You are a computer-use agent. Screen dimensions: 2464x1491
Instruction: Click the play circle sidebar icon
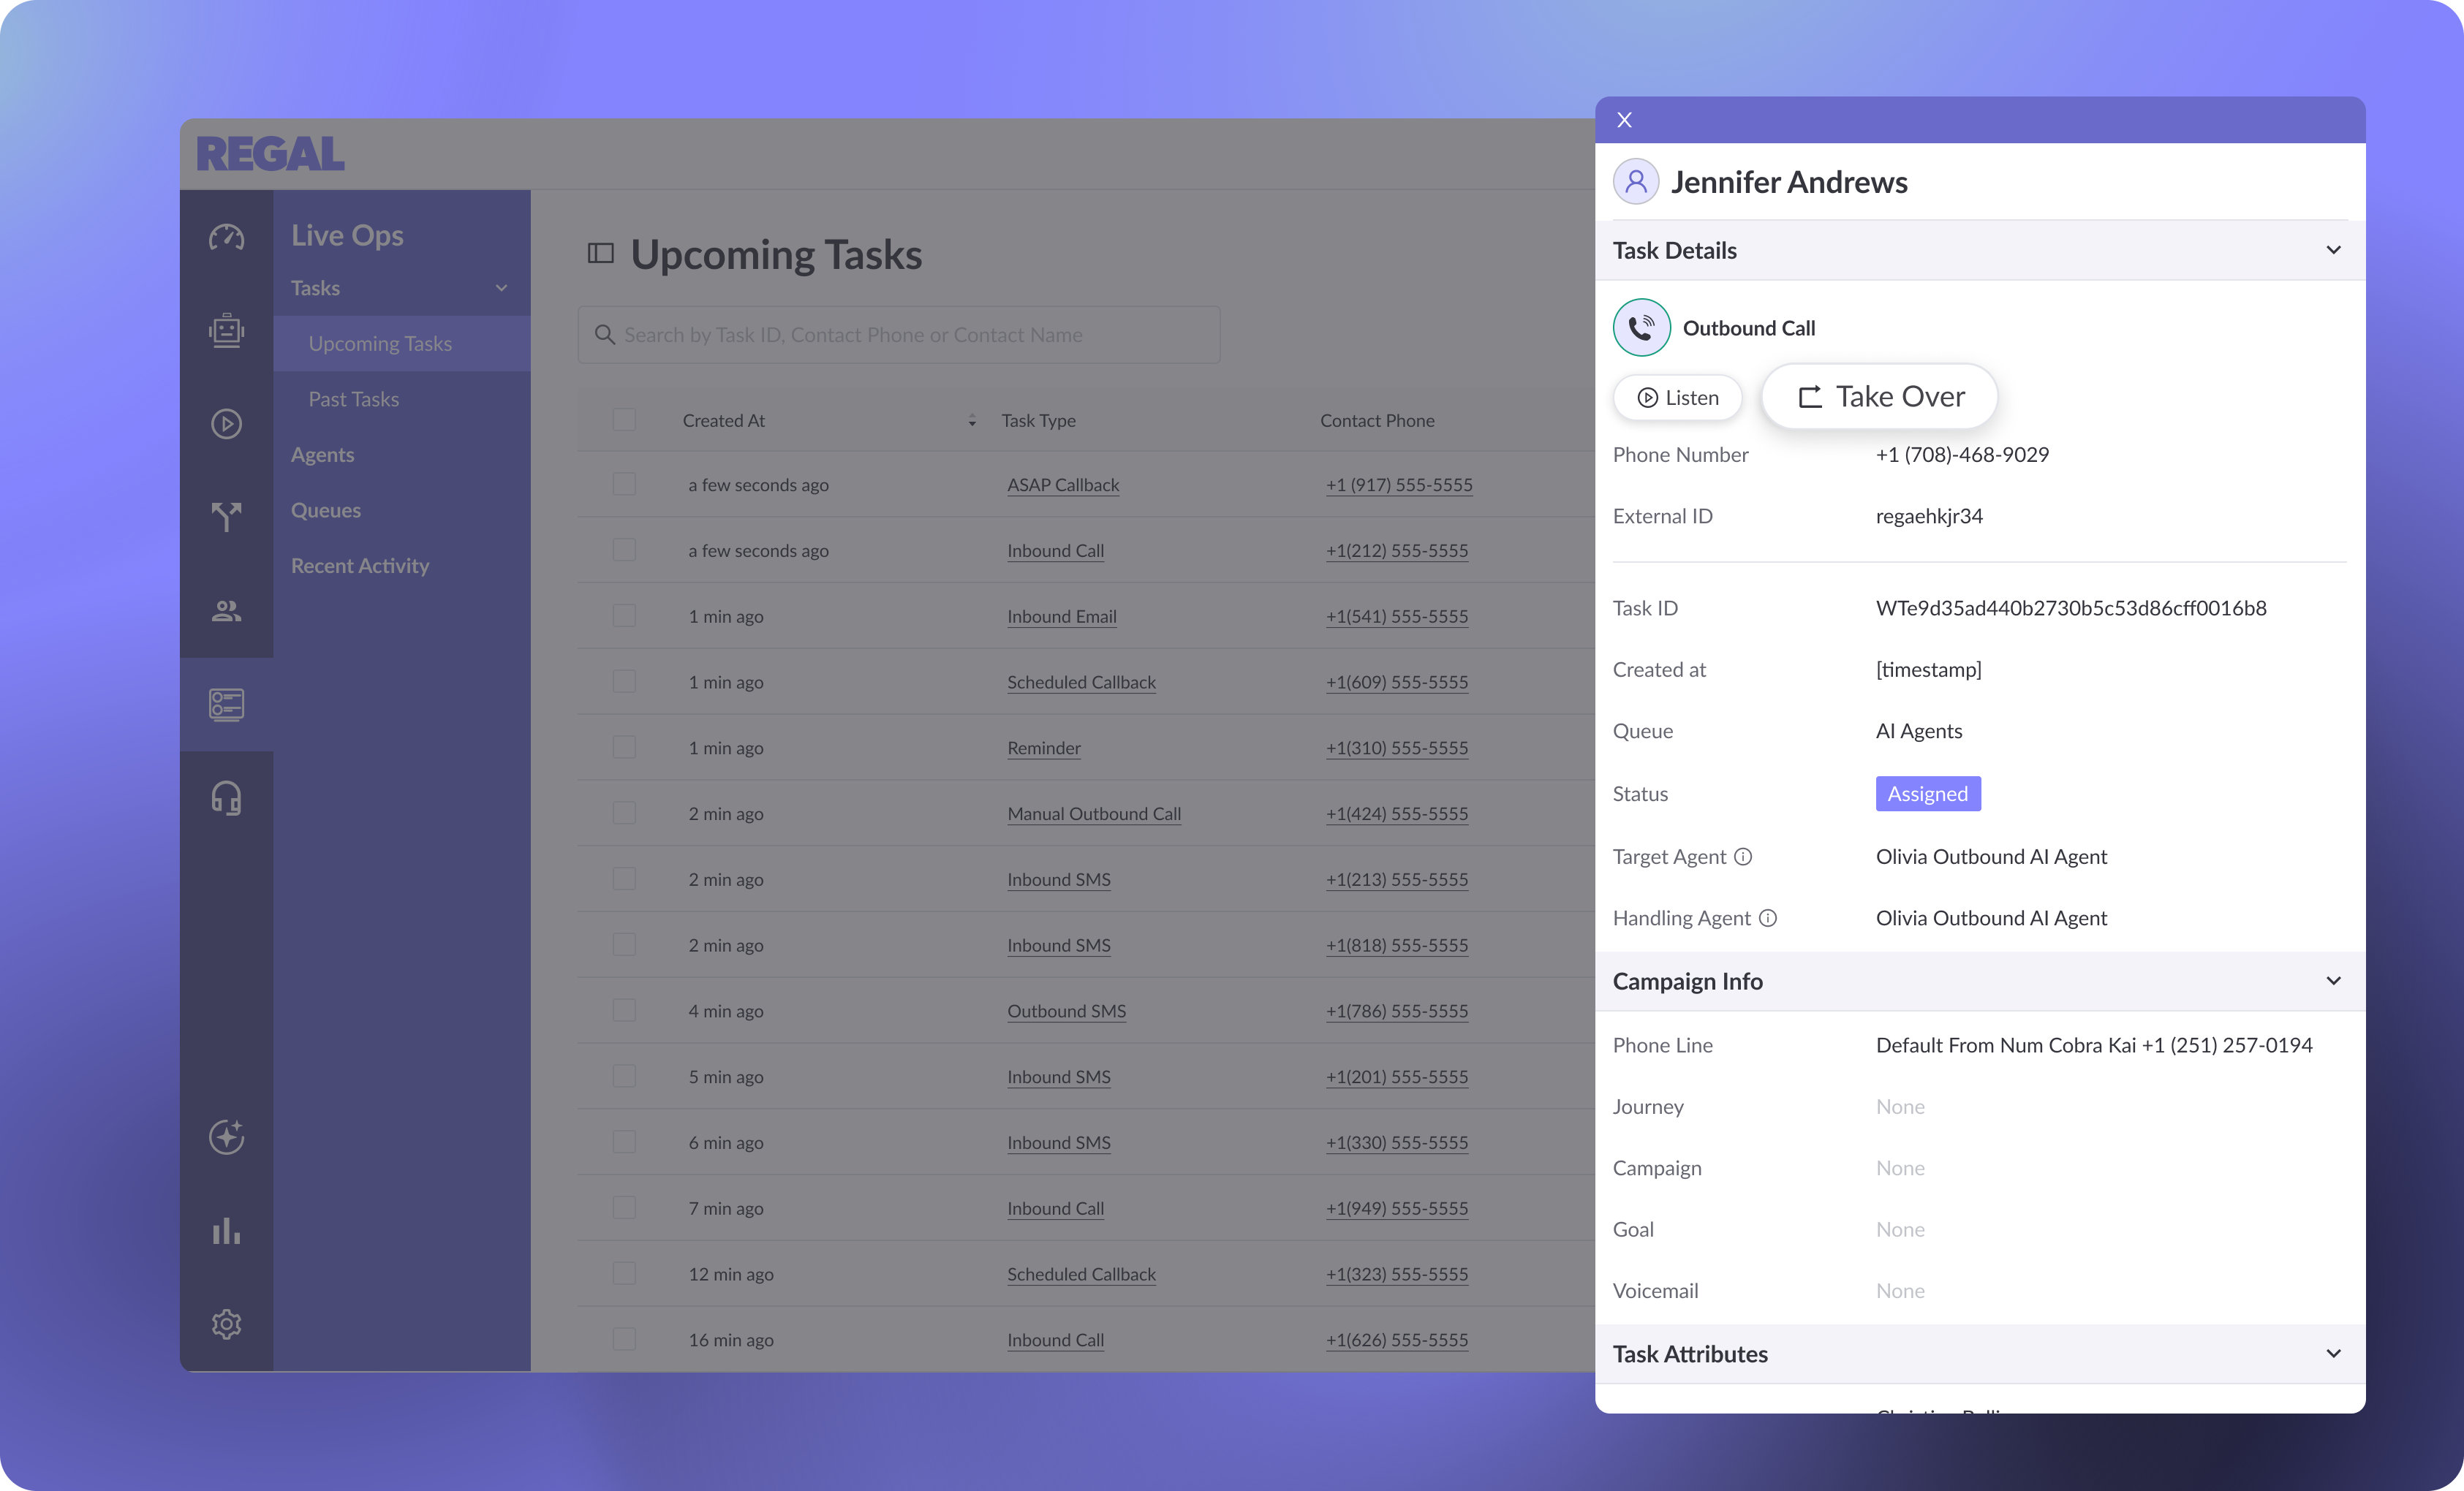[x=226, y=424]
